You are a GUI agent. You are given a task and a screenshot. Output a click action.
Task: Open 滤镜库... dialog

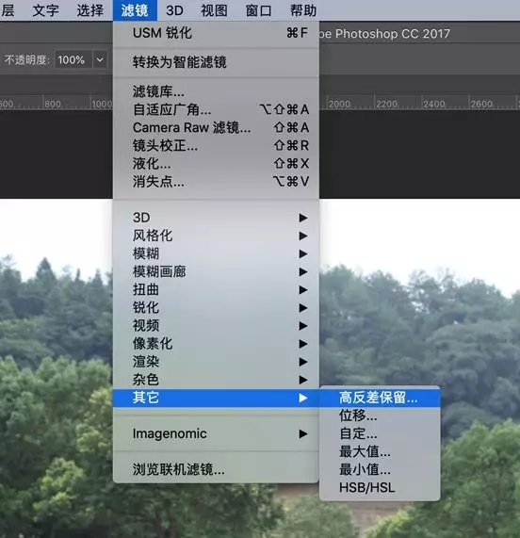(216, 91)
